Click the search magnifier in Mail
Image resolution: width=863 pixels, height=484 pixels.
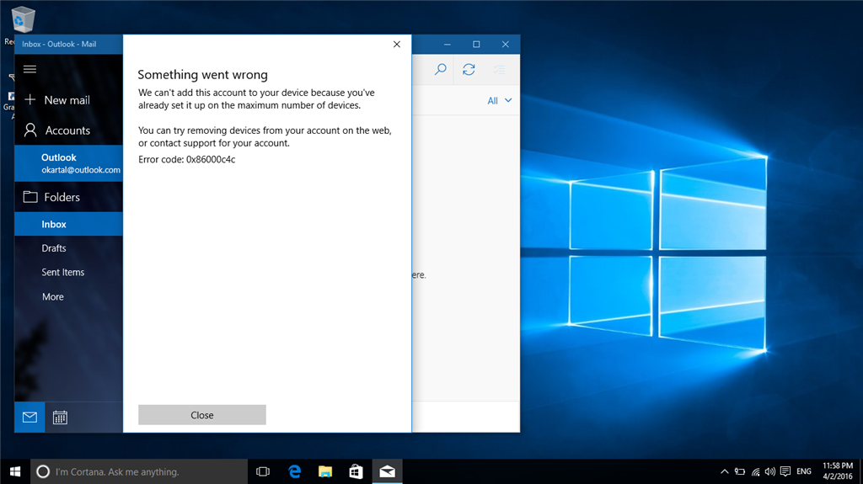click(440, 69)
